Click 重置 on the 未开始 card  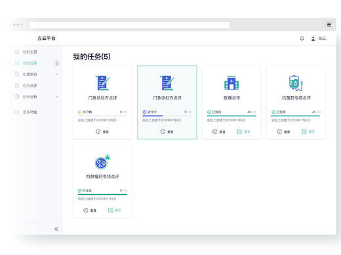pyautogui.click(x=102, y=131)
